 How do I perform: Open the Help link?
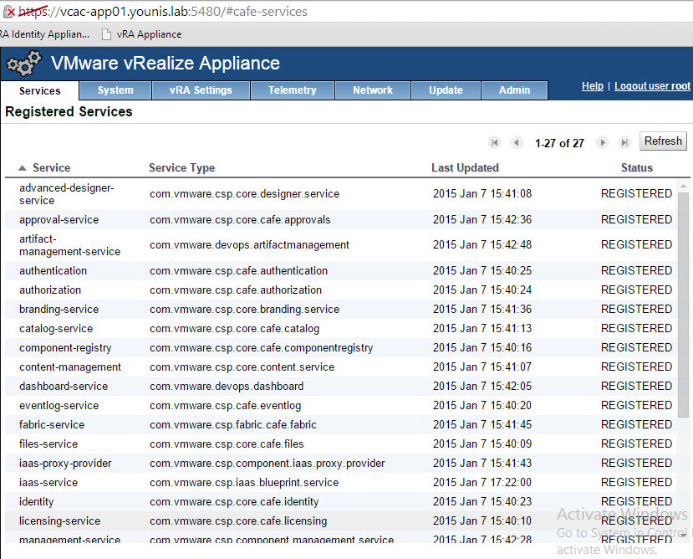coord(592,86)
